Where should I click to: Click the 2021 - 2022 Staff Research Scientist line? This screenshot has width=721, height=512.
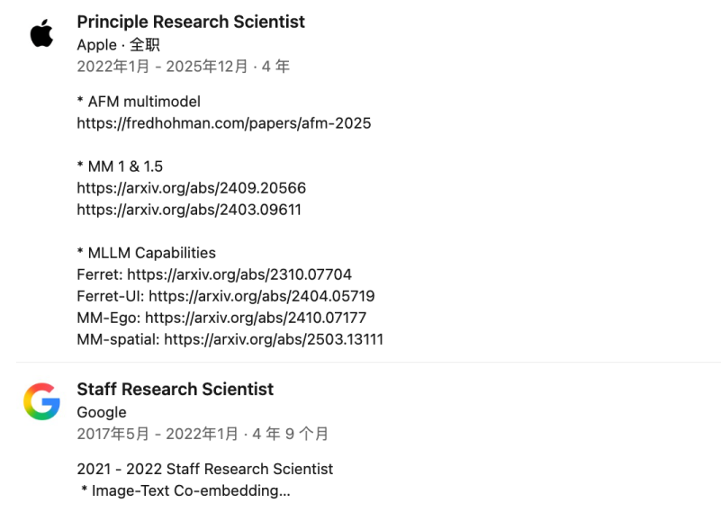(205, 469)
